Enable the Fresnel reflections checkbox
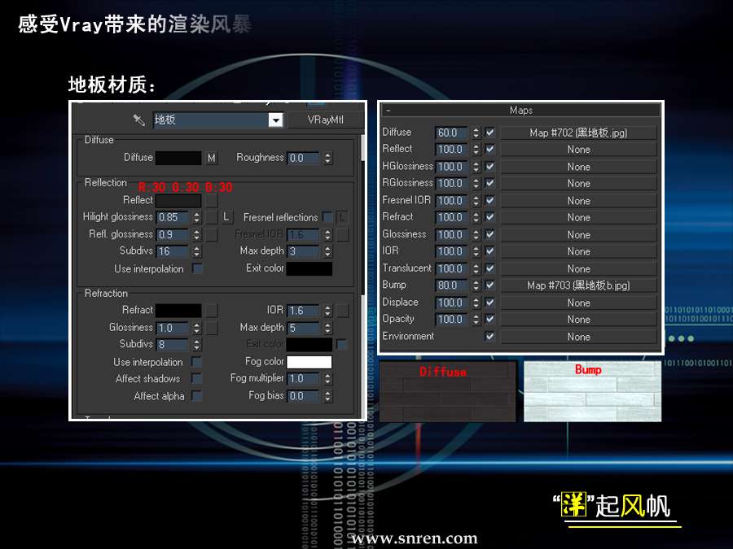Screen dimensions: 733x549 coord(327,217)
